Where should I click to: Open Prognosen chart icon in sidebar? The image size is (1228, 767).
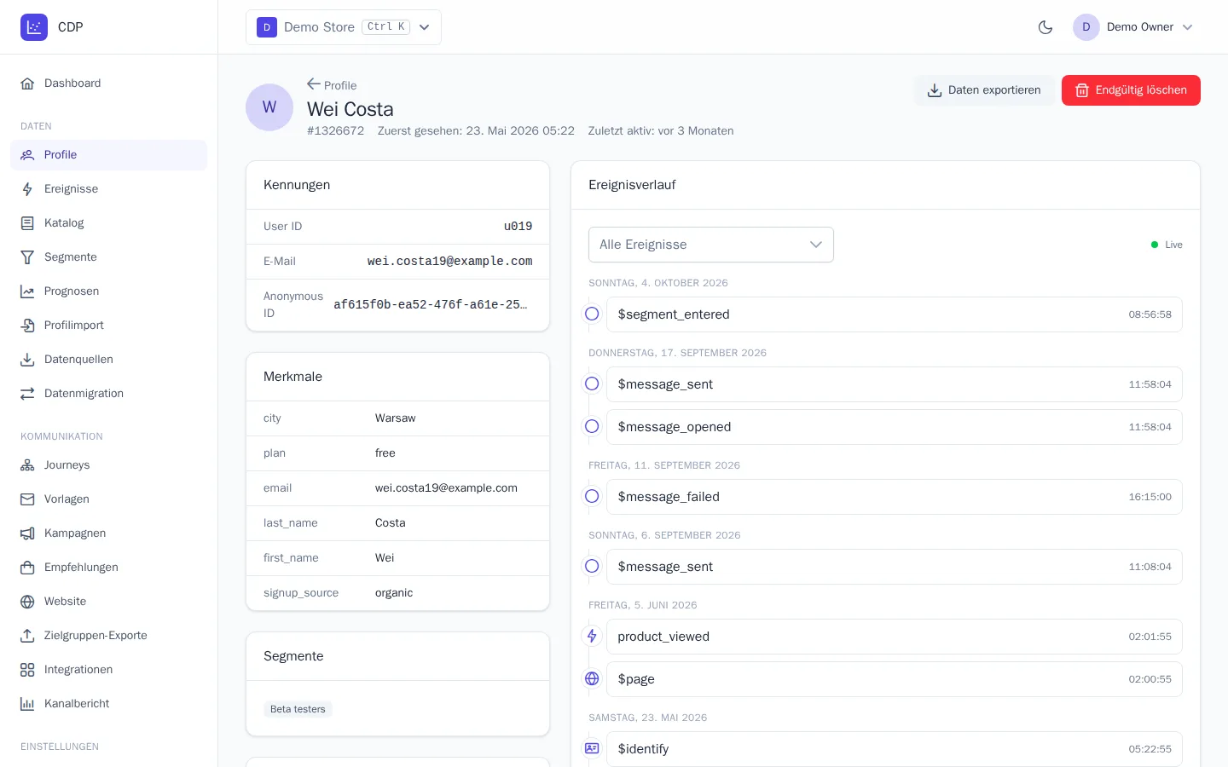point(27,291)
